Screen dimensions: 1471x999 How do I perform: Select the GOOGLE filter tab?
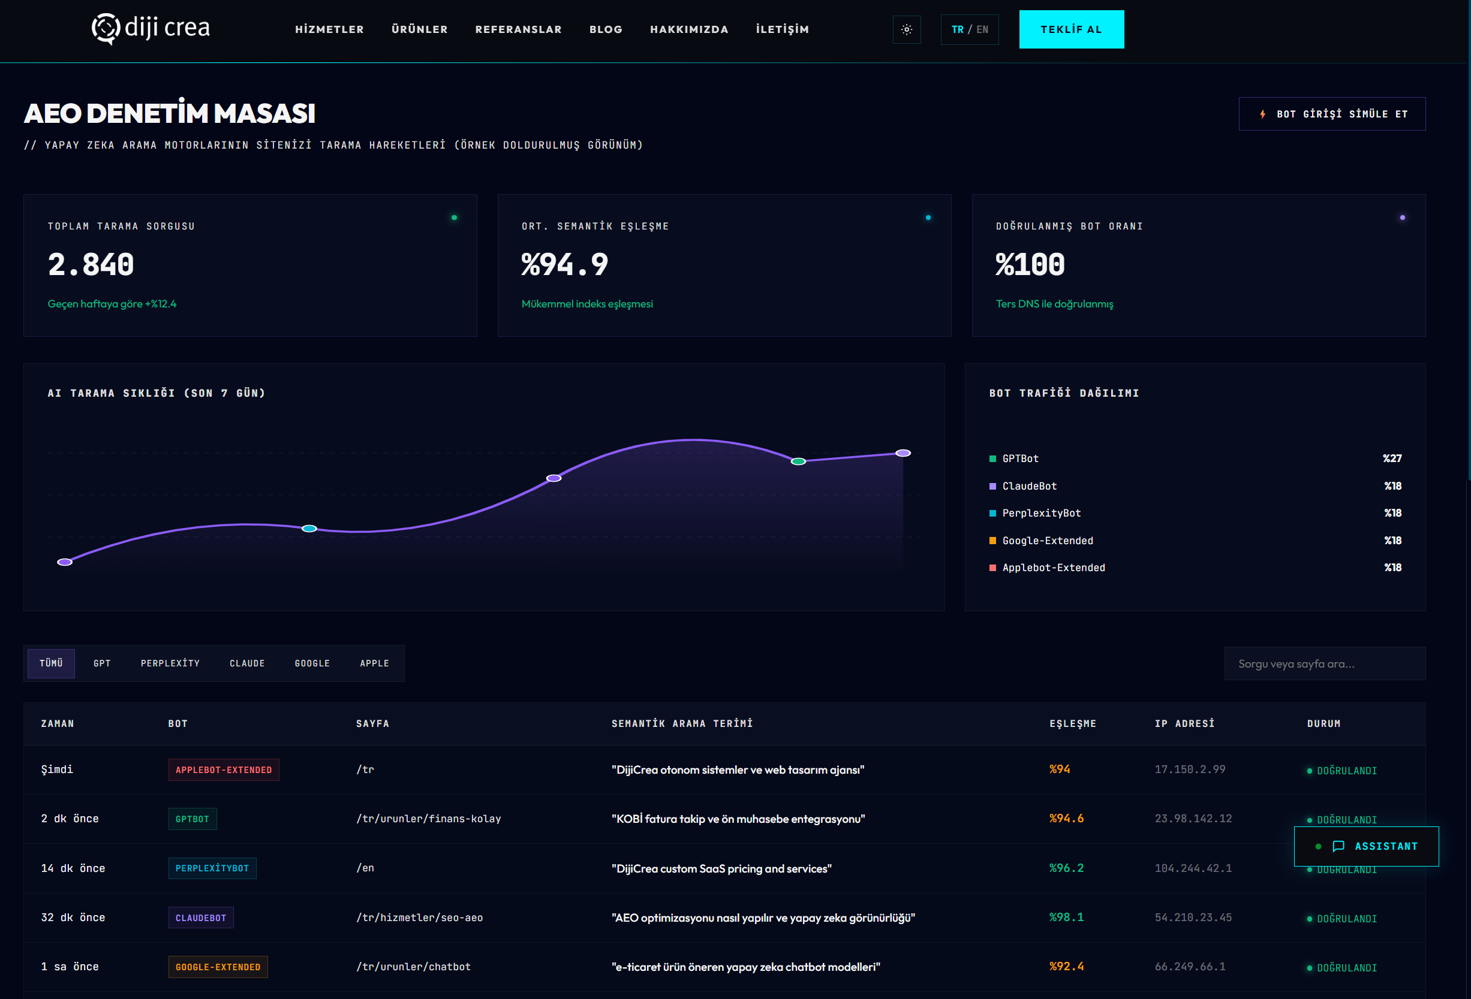(312, 663)
